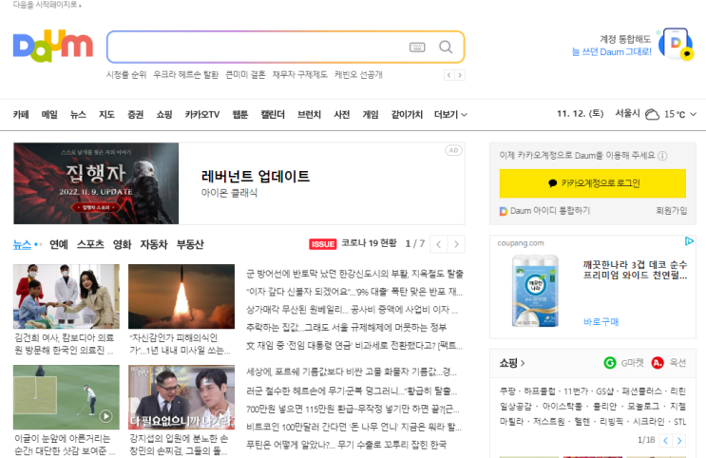Viewport: 706px width, 458px height.
Task: Open the 브런치 menu
Action: (x=309, y=115)
